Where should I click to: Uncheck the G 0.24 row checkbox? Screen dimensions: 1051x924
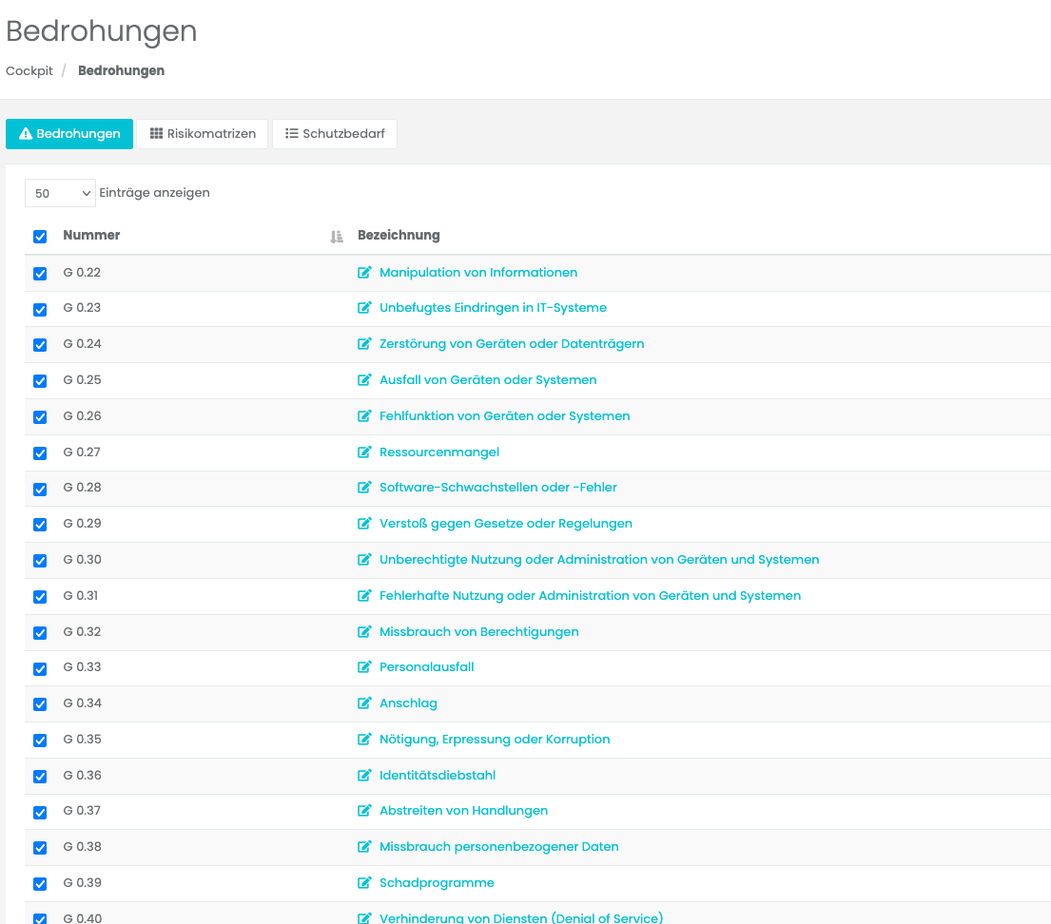[40, 345]
